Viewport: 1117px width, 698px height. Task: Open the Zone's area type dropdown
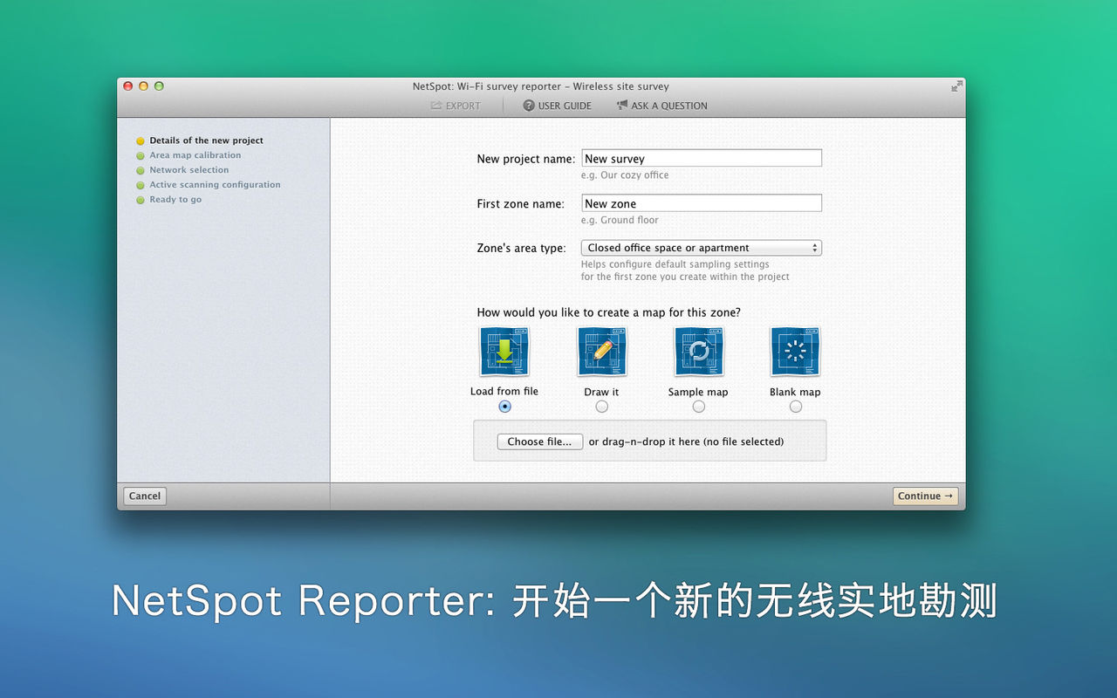coord(702,248)
